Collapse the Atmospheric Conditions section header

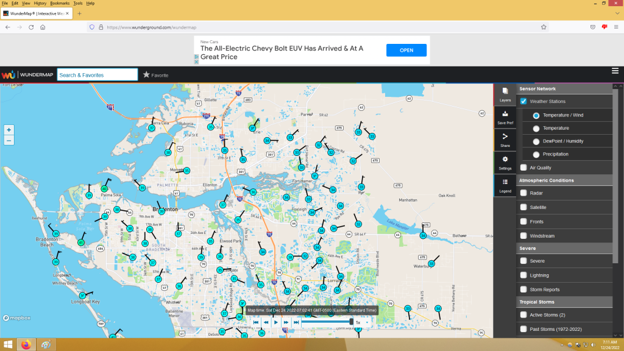(x=564, y=180)
